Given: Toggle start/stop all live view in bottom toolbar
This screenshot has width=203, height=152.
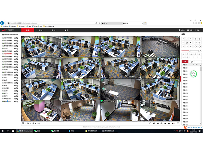Looking at the screenshot, I should [150, 123].
